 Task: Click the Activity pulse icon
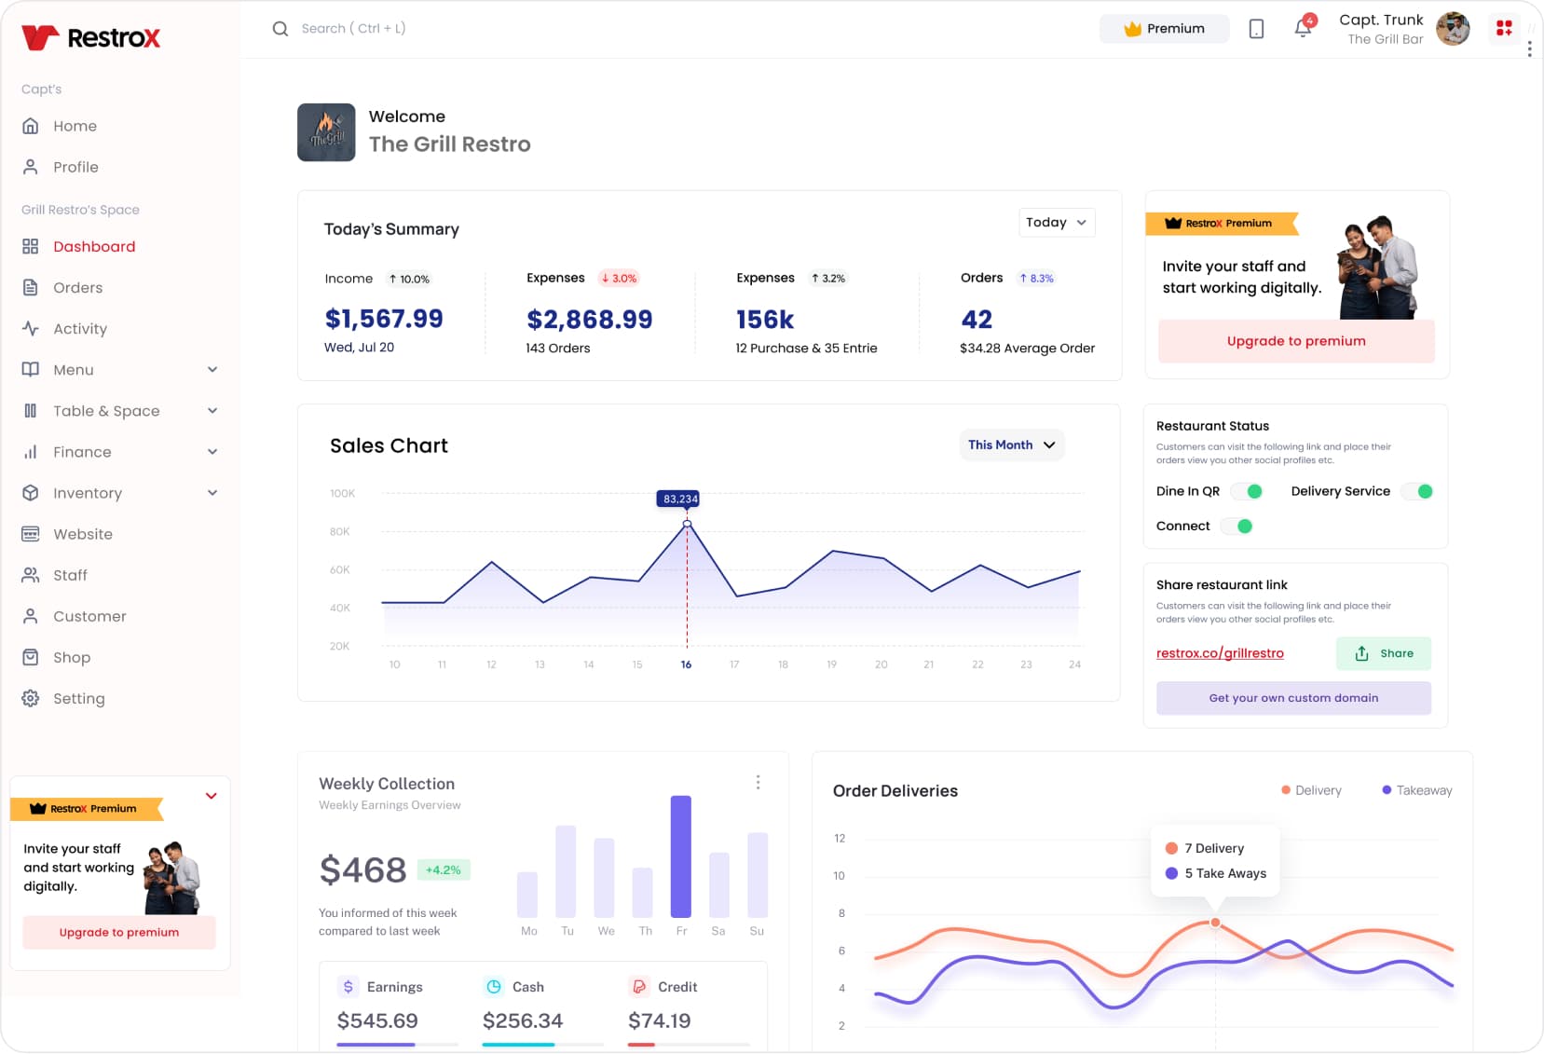click(x=31, y=328)
